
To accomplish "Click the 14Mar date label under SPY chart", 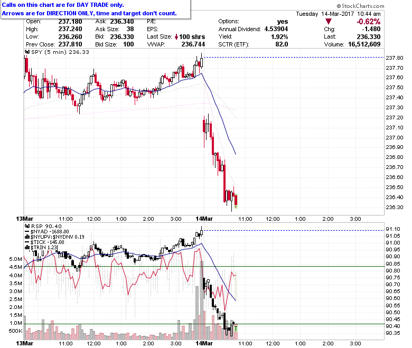I will click(204, 219).
